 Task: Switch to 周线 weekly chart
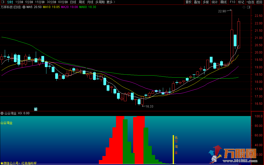(82, 2)
